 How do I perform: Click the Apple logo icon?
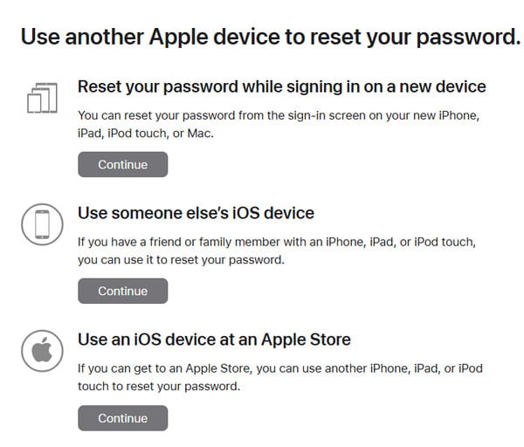[x=41, y=352]
